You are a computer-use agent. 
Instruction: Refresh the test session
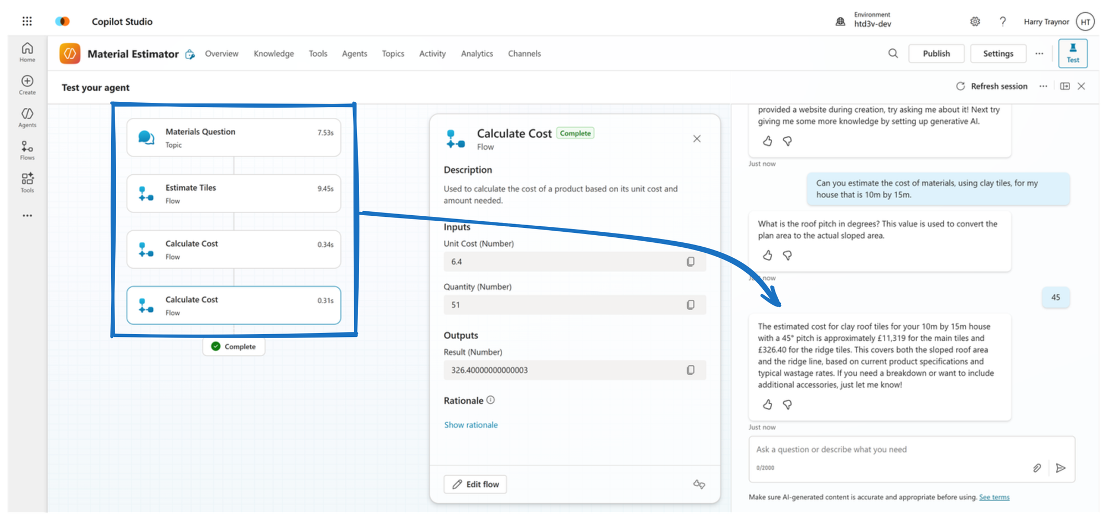click(992, 86)
